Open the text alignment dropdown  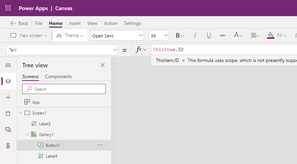point(255,35)
